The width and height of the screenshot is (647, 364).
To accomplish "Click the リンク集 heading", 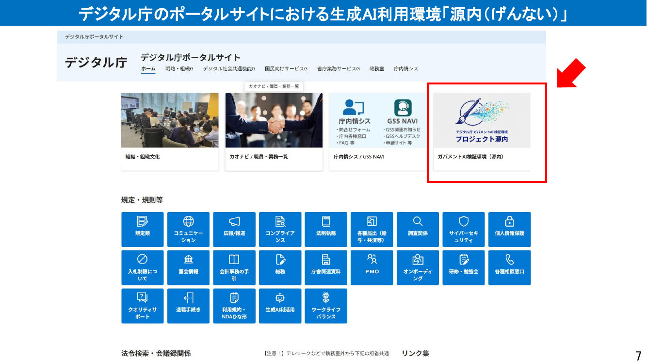I will pyautogui.click(x=415, y=353).
